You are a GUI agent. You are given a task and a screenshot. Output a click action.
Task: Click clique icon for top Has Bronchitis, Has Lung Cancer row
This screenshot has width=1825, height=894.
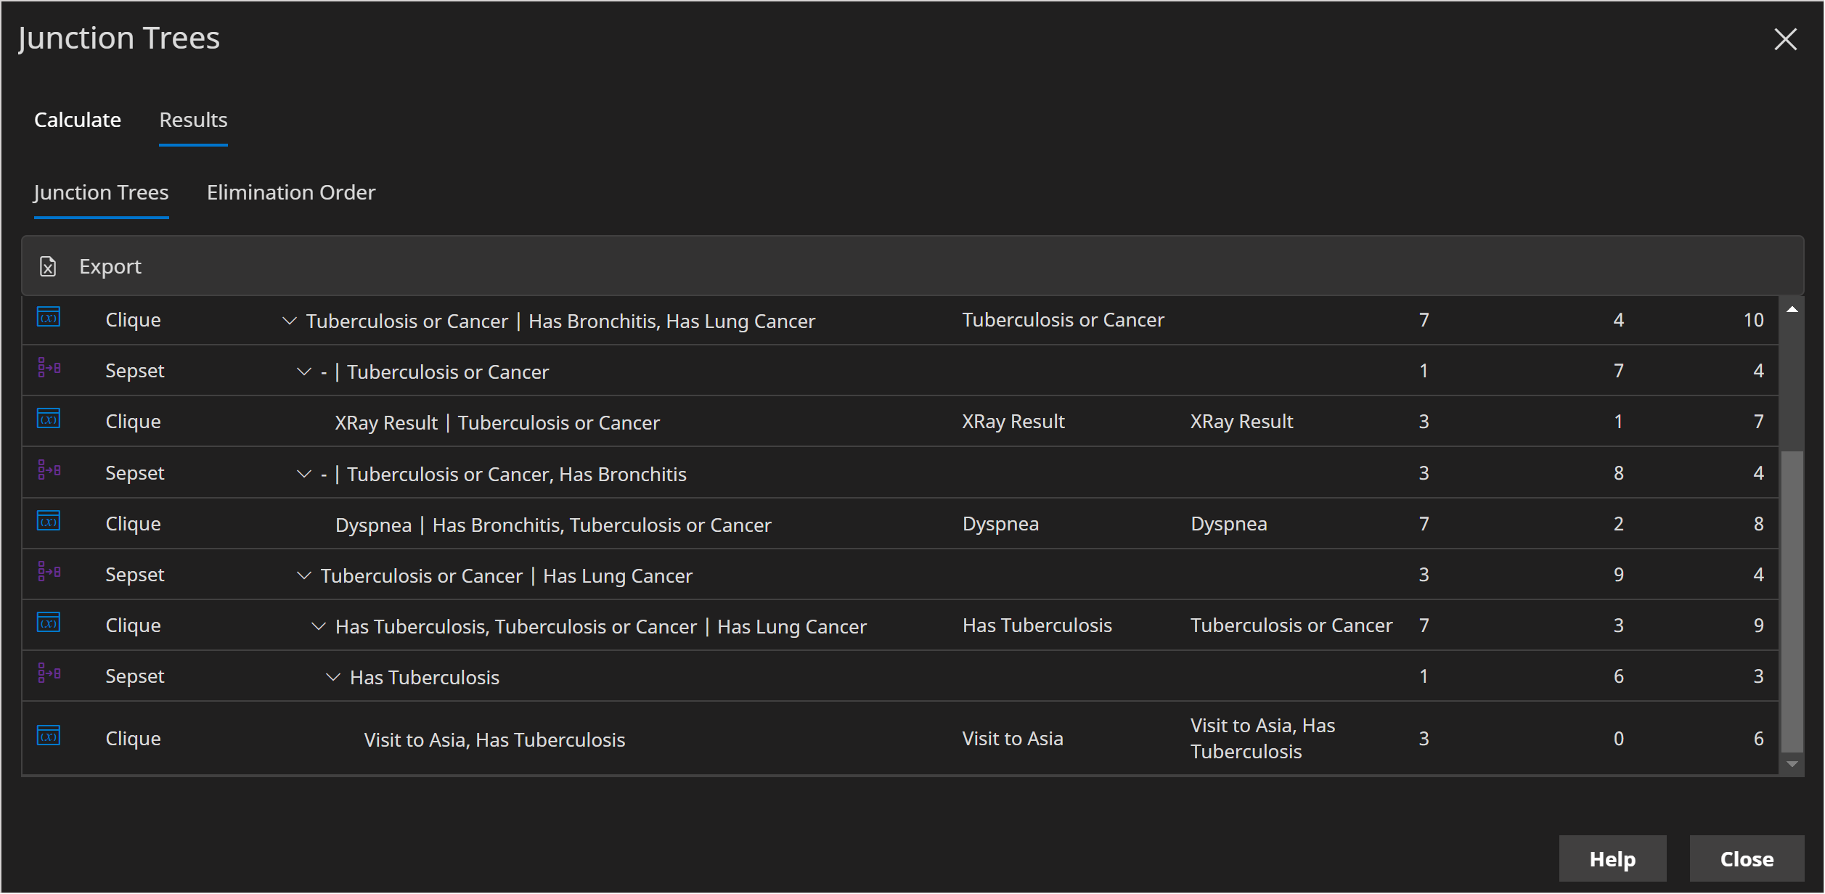49,318
